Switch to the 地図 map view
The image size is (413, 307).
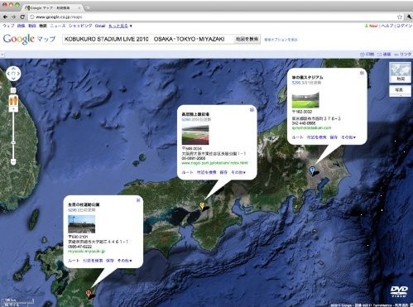tap(401, 72)
